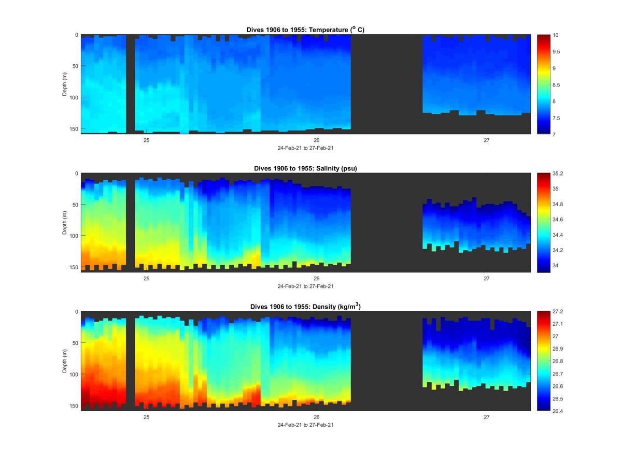622x462 pixels.
Task: Select the Salinity colorbar
Action: click(543, 223)
